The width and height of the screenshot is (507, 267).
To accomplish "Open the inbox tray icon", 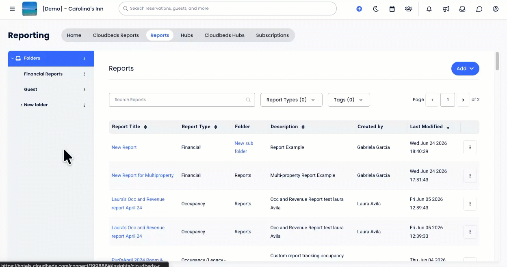I will [462, 9].
